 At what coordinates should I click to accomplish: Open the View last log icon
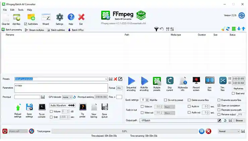pyautogui.click(x=94, y=107)
